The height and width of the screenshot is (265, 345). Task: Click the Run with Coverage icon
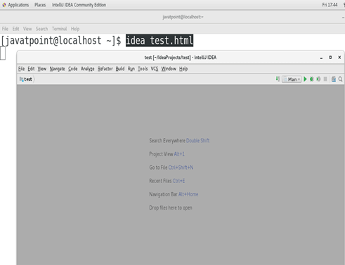point(318,79)
